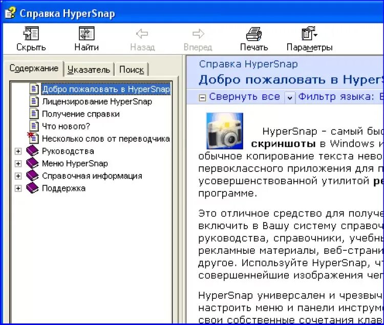Click the bold word скриншоты in the article
This screenshot has width=384, height=325.
coord(283,144)
